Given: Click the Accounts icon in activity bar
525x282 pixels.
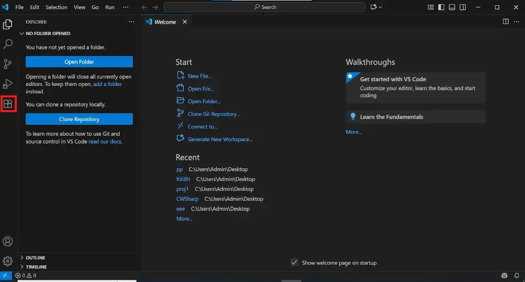Looking at the screenshot, I should coord(8,242).
